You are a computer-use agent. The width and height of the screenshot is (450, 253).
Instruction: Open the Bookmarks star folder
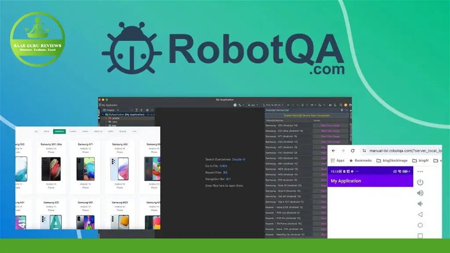[360, 160]
